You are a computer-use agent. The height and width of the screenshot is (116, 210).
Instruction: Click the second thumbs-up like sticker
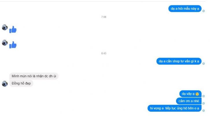click(x=13, y=45)
